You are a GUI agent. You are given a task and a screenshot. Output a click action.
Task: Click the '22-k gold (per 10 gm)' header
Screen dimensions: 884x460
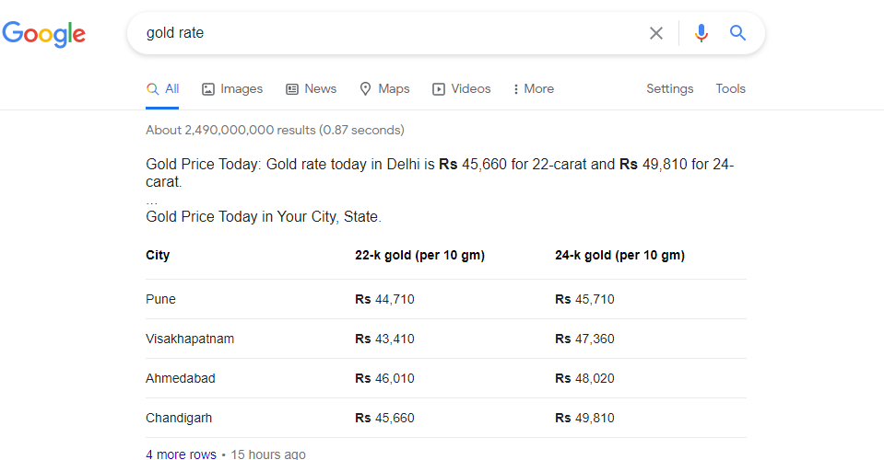point(420,256)
